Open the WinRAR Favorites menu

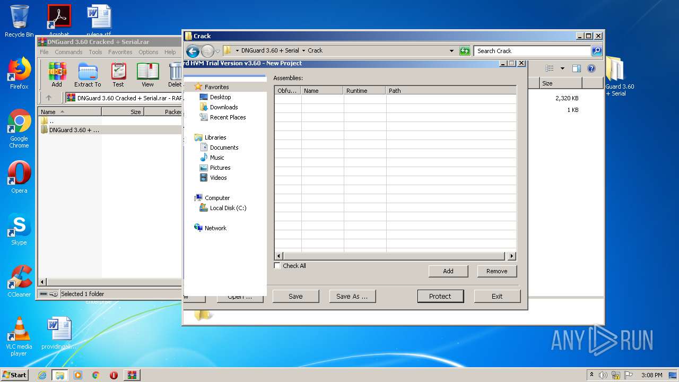point(120,52)
